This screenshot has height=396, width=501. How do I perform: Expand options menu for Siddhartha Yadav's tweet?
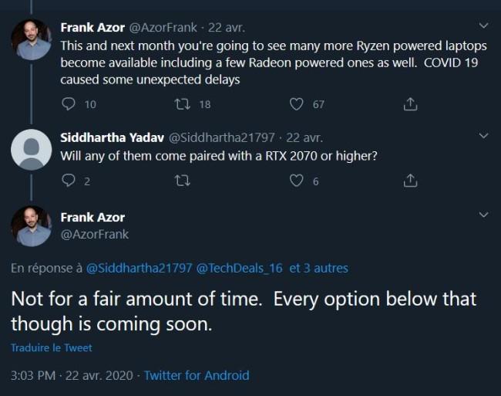coord(484,137)
